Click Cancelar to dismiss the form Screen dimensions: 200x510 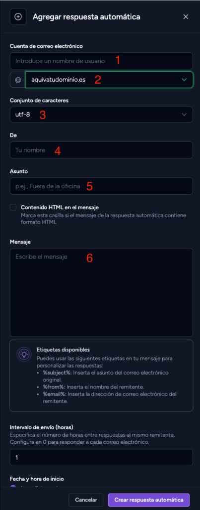point(86,500)
